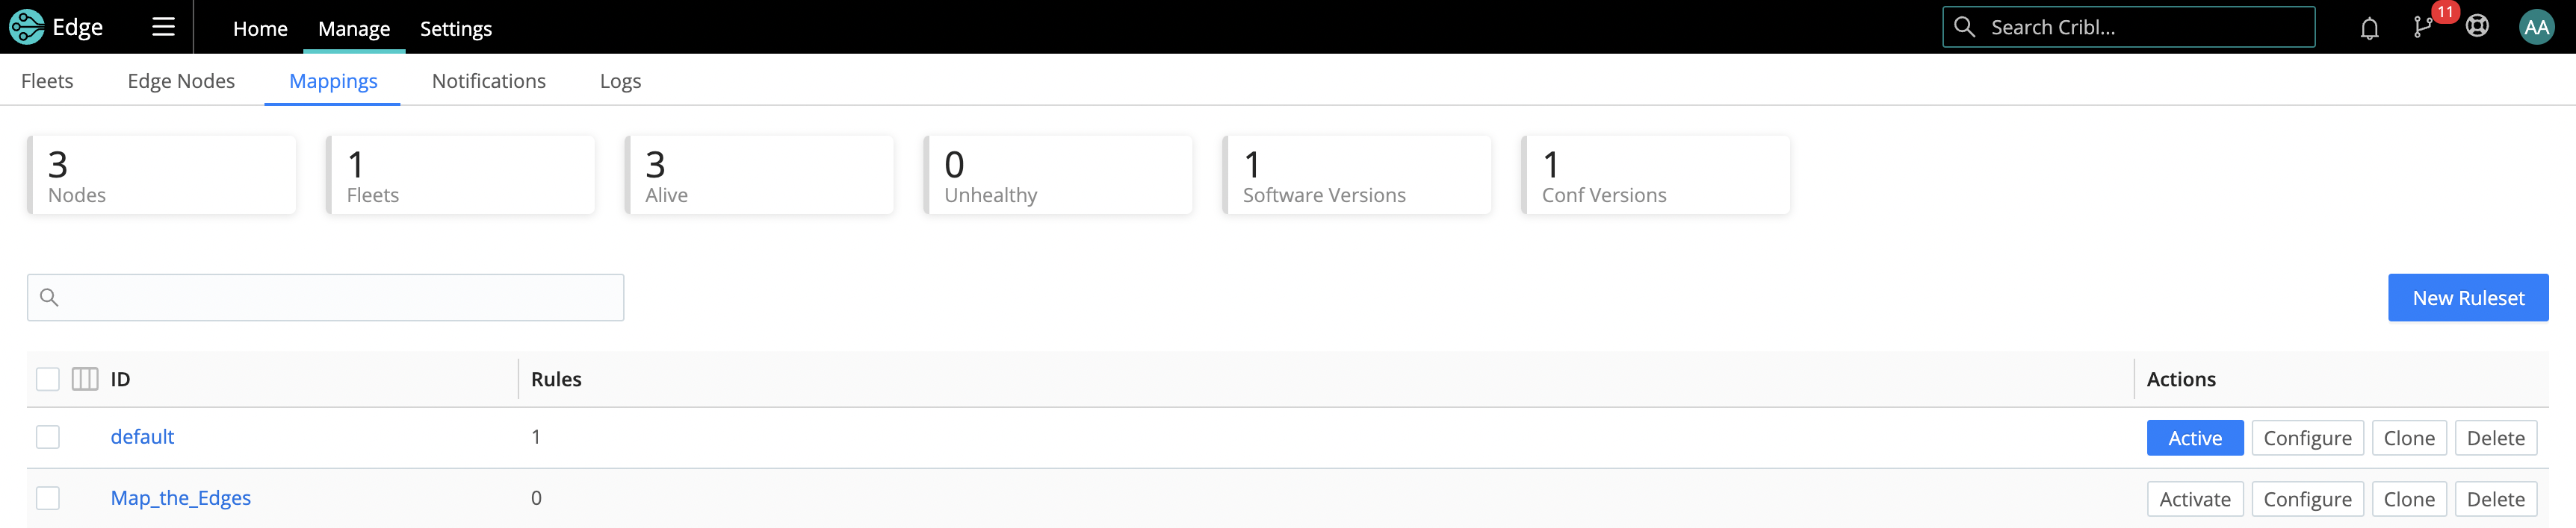Open the Fleets tab

click(47, 81)
